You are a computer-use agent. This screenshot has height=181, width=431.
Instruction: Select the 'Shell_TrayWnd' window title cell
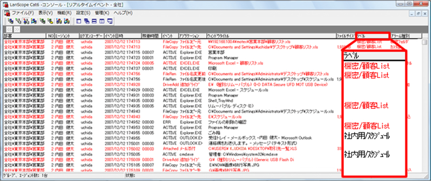tap(221, 101)
